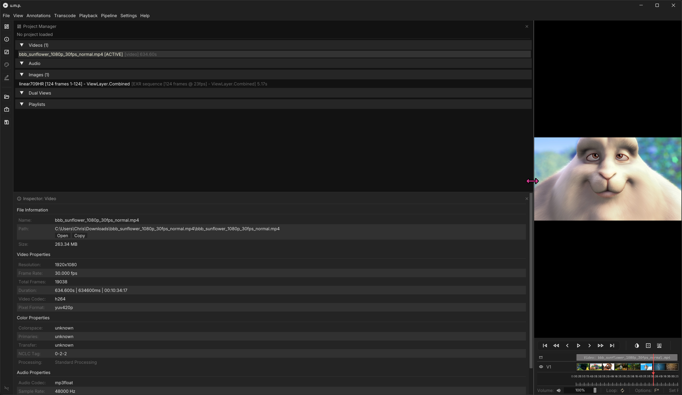Click the half-circle contrast icon
The height and width of the screenshot is (395, 682).
pos(637,346)
